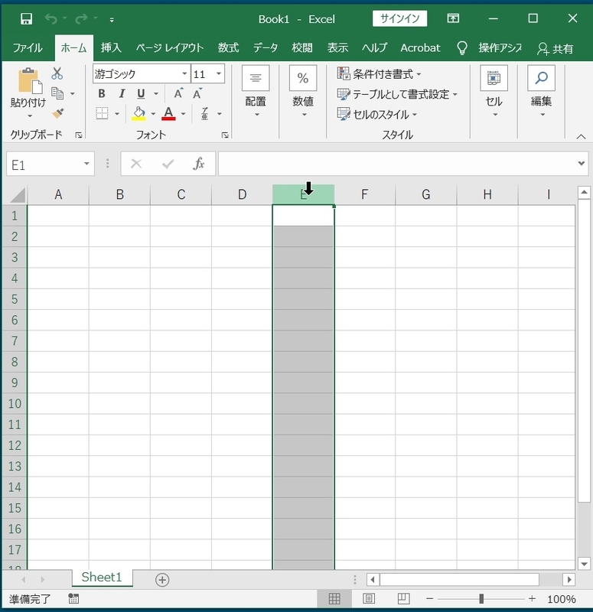Collapse the ribbon with the chevron
Image resolution: width=593 pixels, height=612 pixels.
tap(581, 136)
